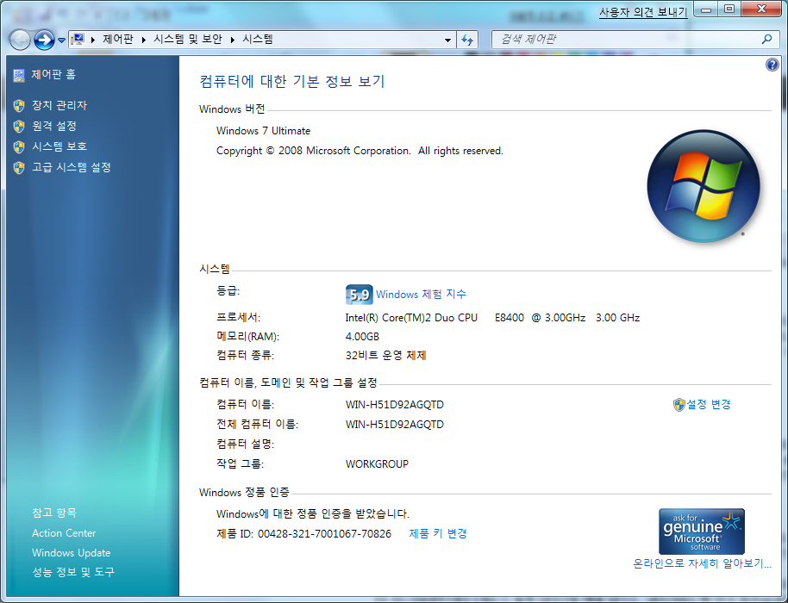The image size is (788, 603).
Task: Click the product ID 00428-321-7001067-70826
Action: (x=324, y=533)
